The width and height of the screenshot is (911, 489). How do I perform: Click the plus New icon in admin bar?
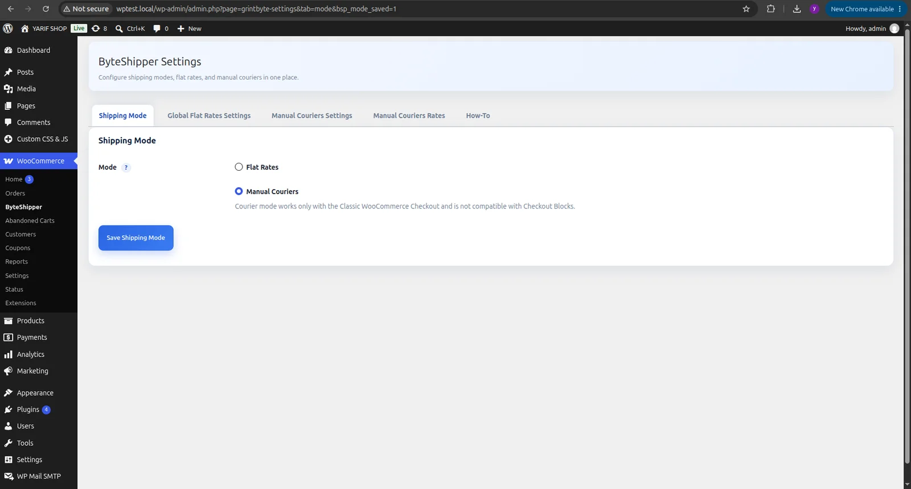[x=180, y=28]
